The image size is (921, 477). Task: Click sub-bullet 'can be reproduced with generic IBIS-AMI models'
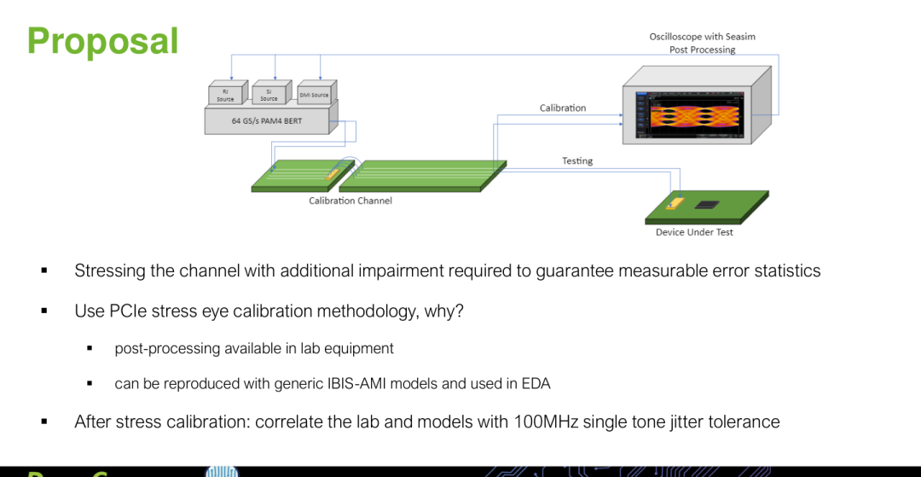[333, 384]
